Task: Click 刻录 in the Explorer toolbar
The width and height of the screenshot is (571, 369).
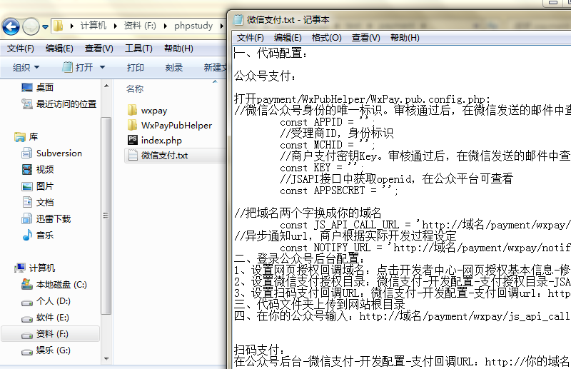Action: point(173,67)
